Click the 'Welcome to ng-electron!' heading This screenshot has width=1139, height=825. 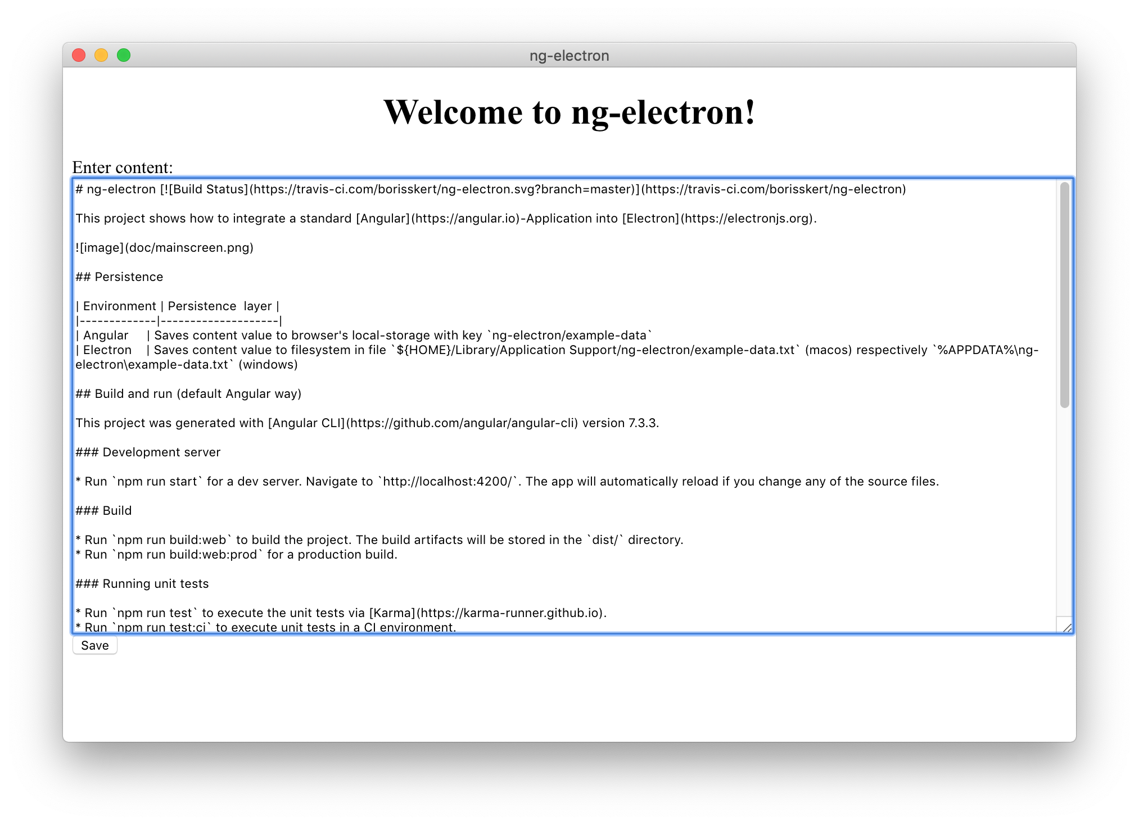click(569, 112)
